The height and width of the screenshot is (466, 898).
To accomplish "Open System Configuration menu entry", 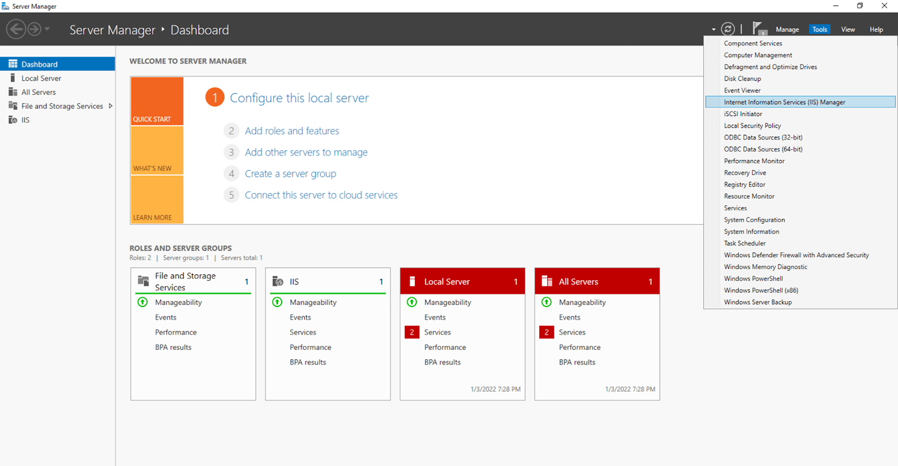I will pos(800,220).
